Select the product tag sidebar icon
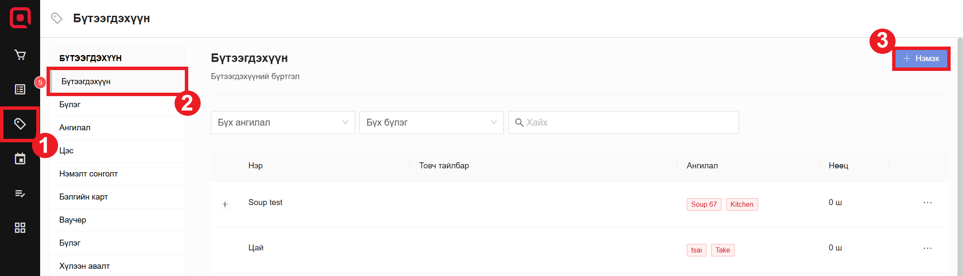 click(20, 124)
